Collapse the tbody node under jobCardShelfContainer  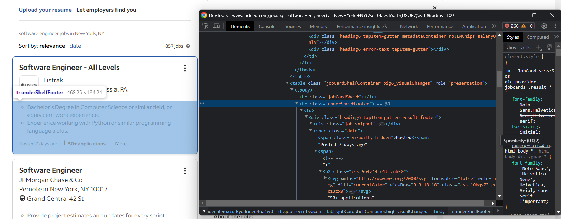click(292, 90)
